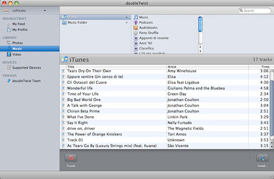The height and width of the screenshot is (179, 274).
Task: Click the Photos library icon
Action: coord(9,43)
